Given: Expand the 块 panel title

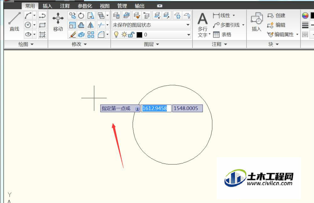Looking at the screenshot, I should (273, 44).
